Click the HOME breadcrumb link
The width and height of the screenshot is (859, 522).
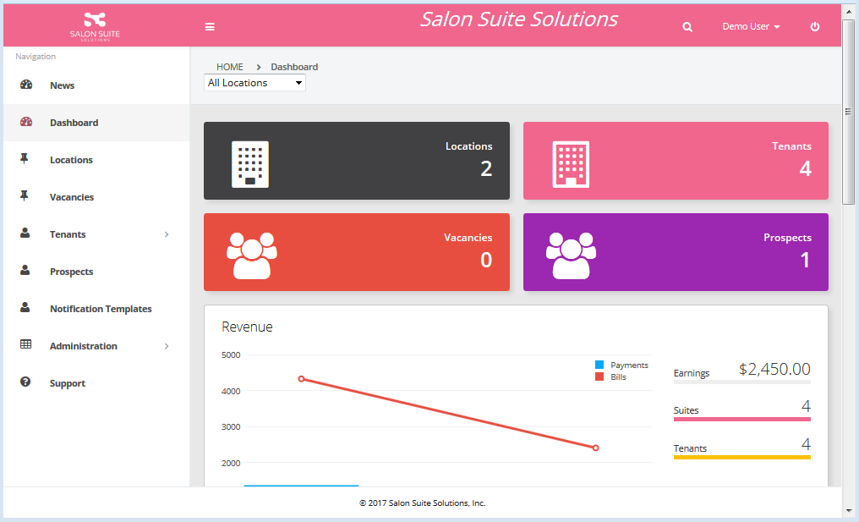coord(229,67)
